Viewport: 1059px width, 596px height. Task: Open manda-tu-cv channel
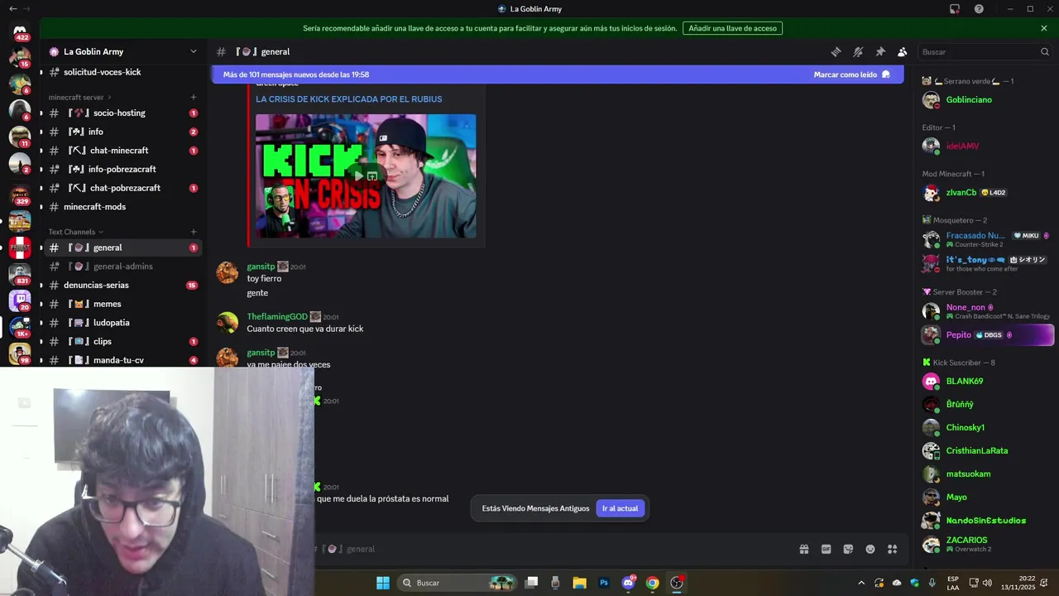click(x=122, y=360)
